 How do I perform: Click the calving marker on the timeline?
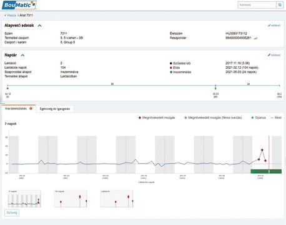(x=7, y=89)
